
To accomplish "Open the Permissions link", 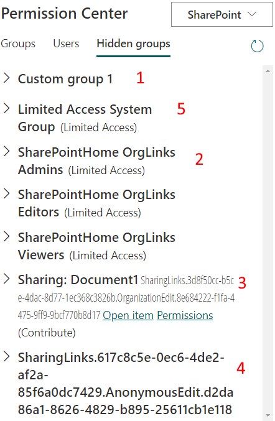I will point(185,315).
